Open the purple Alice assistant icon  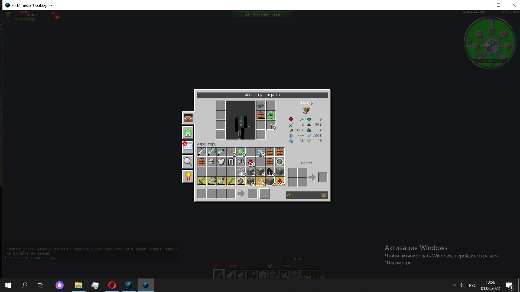point(60,285)
